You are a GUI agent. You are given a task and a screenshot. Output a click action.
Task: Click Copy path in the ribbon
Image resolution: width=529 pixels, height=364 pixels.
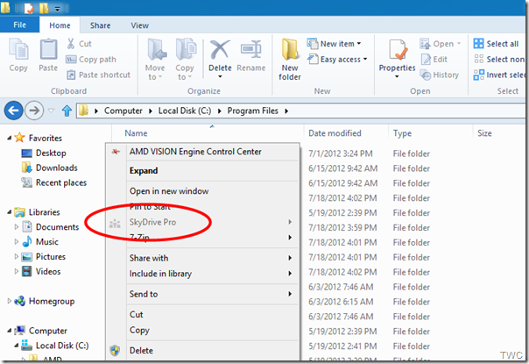[x=91, y=59]
